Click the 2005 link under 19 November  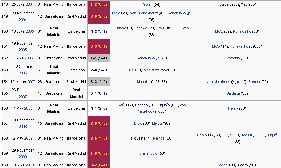pyautogui.click(x=23, y=50)
